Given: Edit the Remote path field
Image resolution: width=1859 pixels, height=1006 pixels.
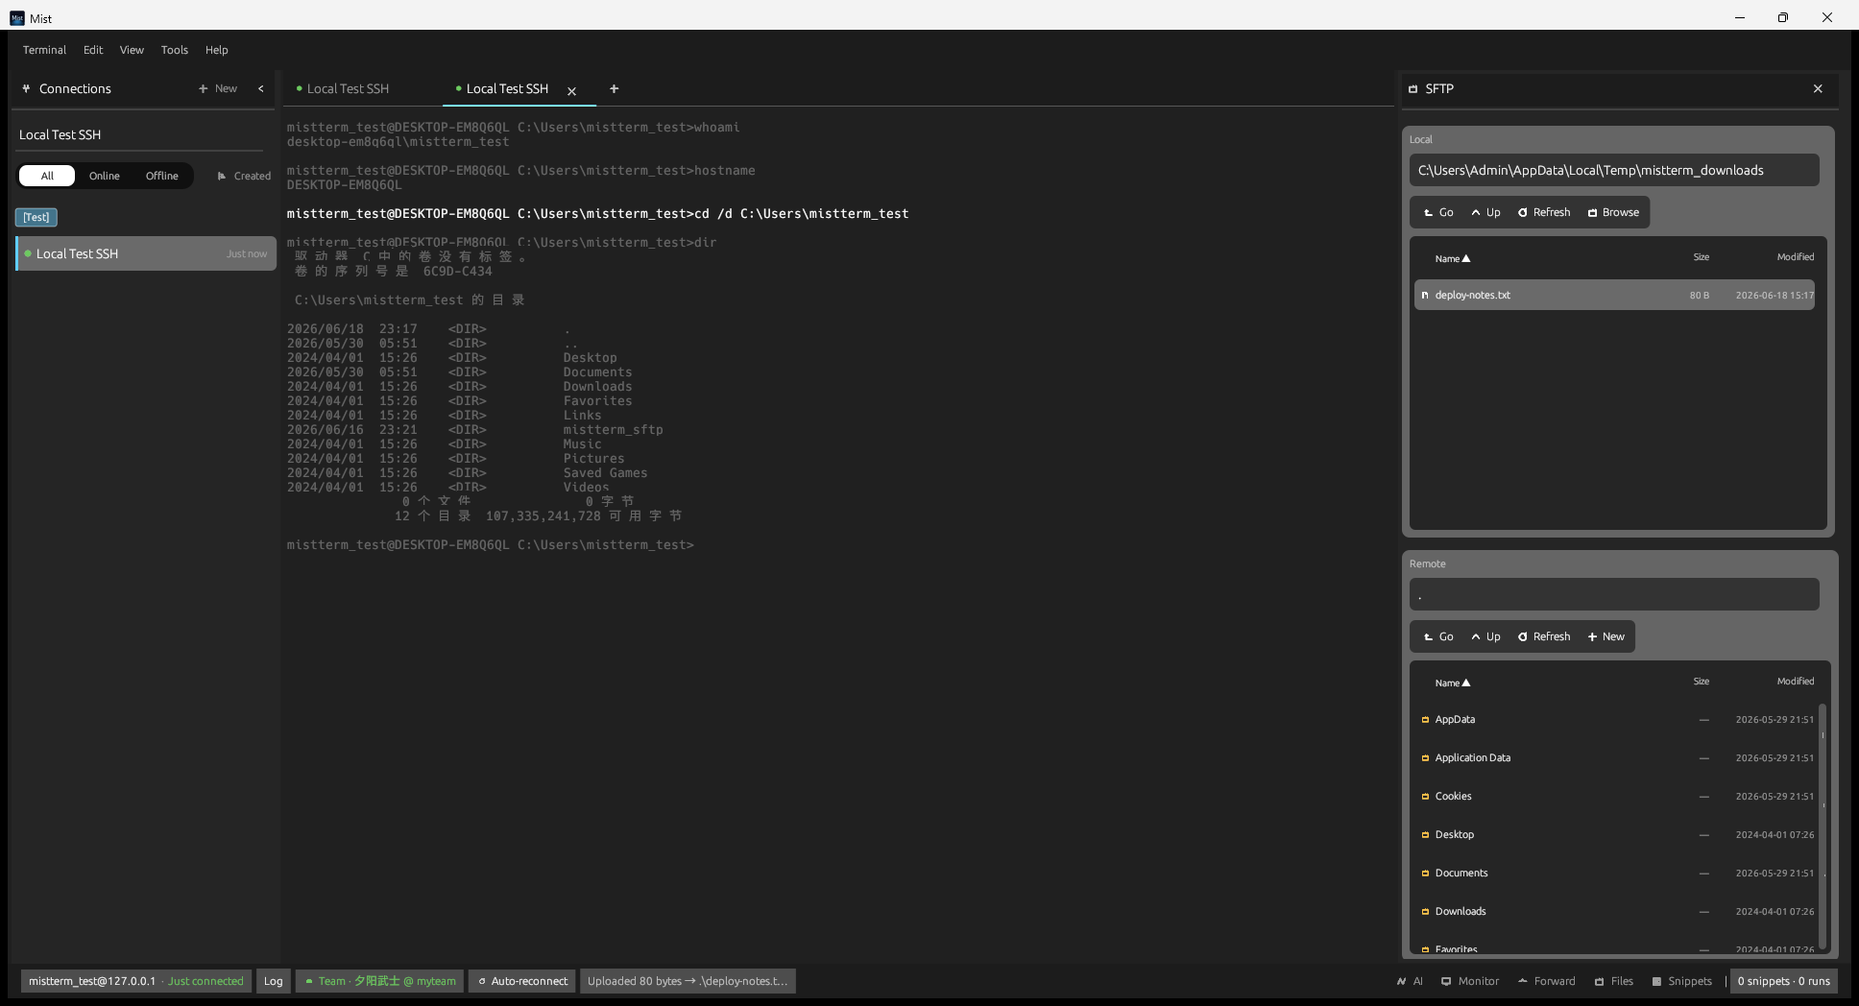Looking at the screenshot, I should tap(1614, 594).
